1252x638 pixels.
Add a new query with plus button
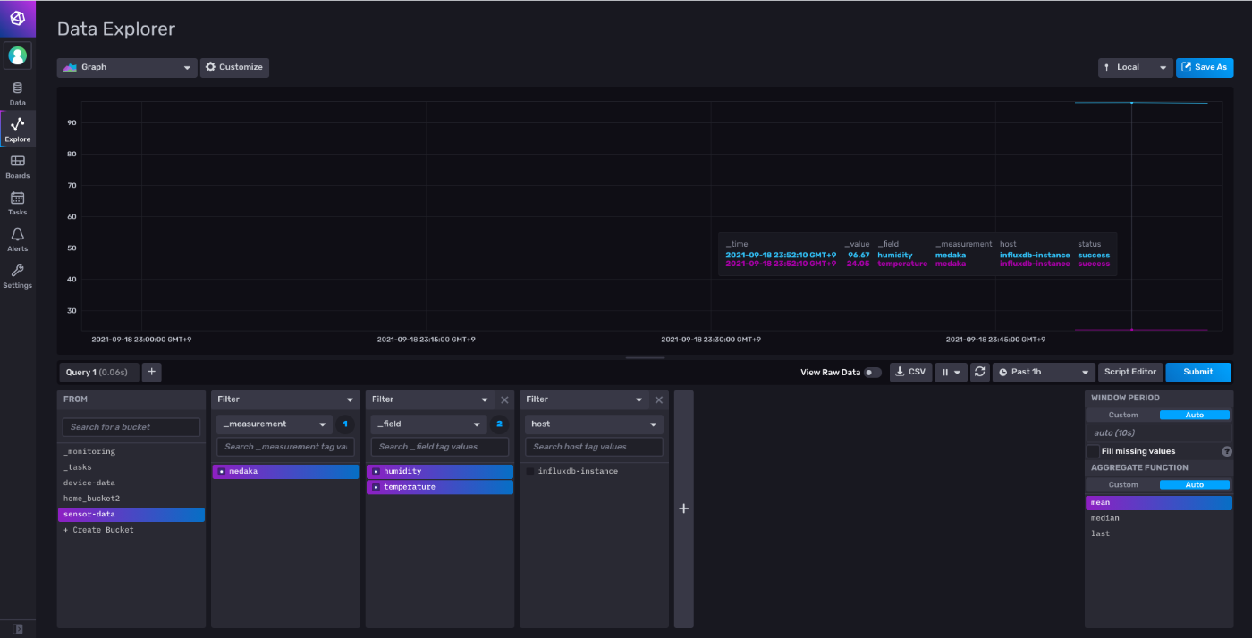151,372
